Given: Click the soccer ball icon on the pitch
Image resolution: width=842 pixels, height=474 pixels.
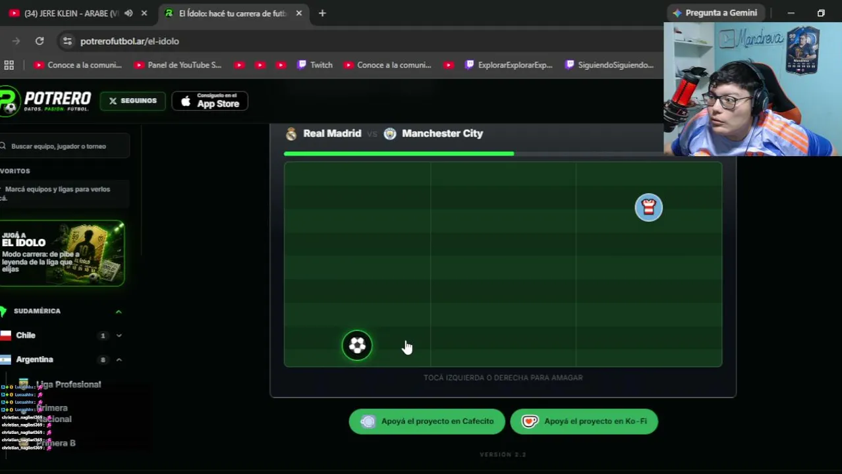Looking at the screenshot, I should (357, 345).
